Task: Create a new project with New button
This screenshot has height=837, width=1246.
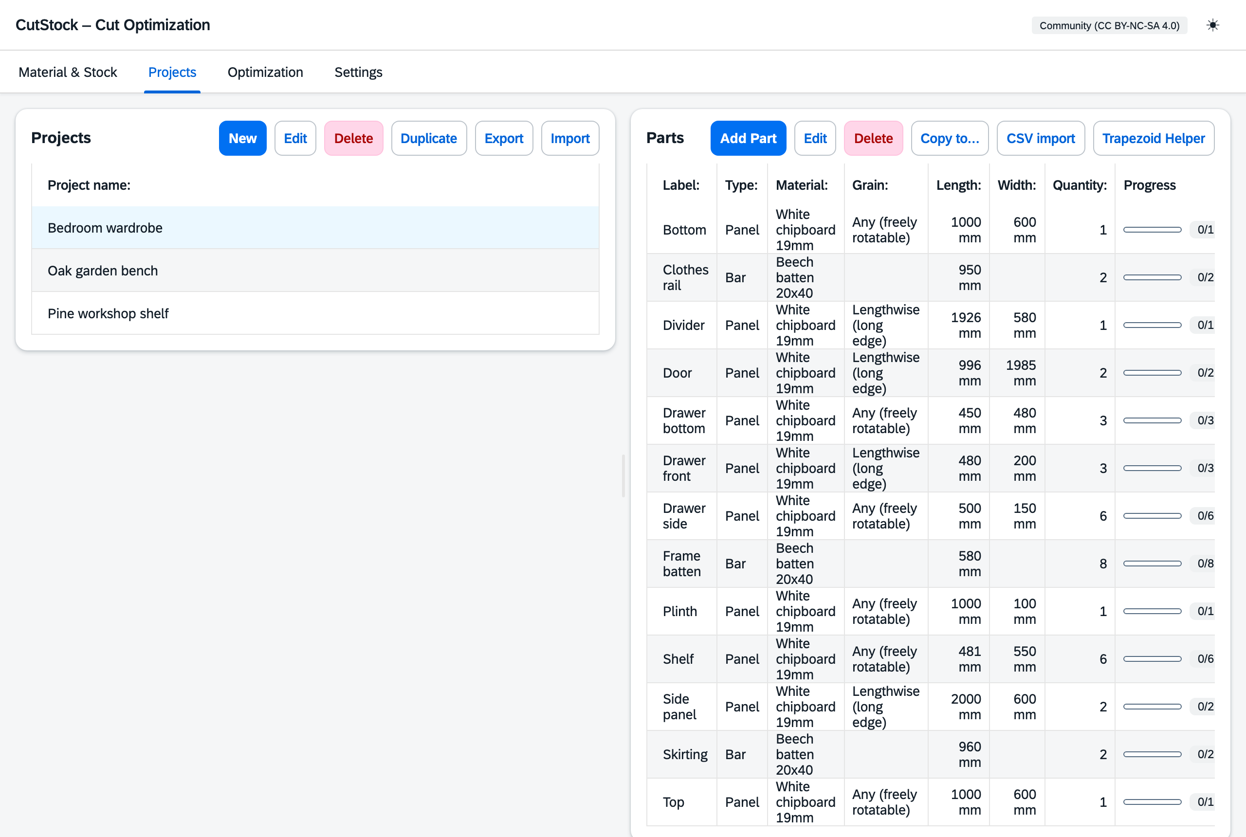Action: click(242, 138)
